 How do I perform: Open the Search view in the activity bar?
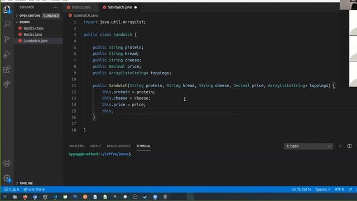click(7, 23)
